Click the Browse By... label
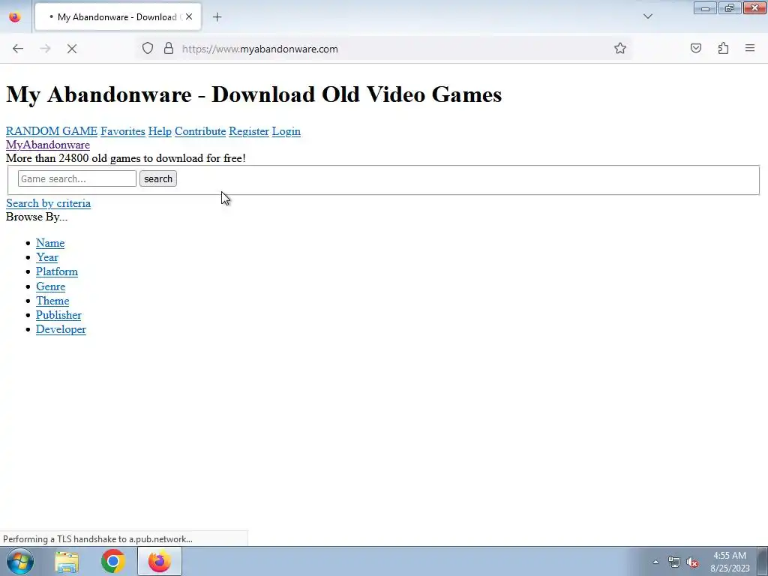This screenshot has height=576, width=768. (37, 217)
